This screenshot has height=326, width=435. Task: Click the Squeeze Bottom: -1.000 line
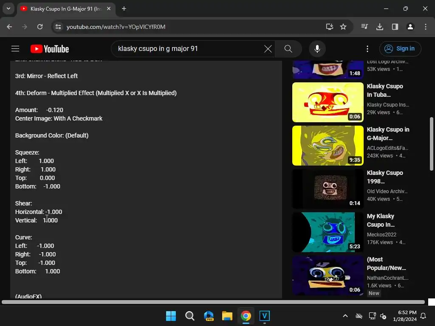(x=37, y=186)
